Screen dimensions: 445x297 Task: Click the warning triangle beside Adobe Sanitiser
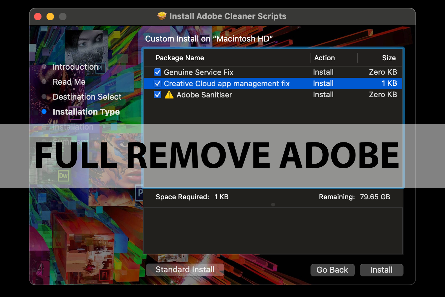point(169,95)
